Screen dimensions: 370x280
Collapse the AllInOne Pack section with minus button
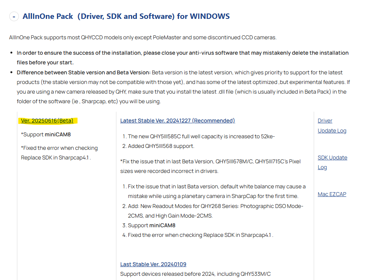(x=14, y=17)
